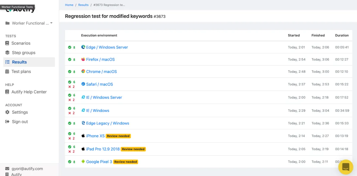Open Edge / Windows Server result
This screenshot has width=357, height=176.
pos(107,47)
